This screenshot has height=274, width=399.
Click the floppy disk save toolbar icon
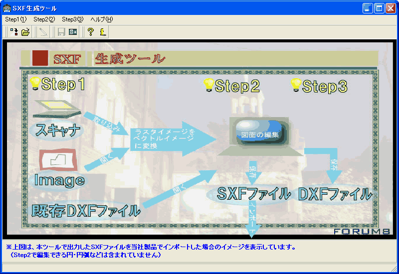coord(61,32)
